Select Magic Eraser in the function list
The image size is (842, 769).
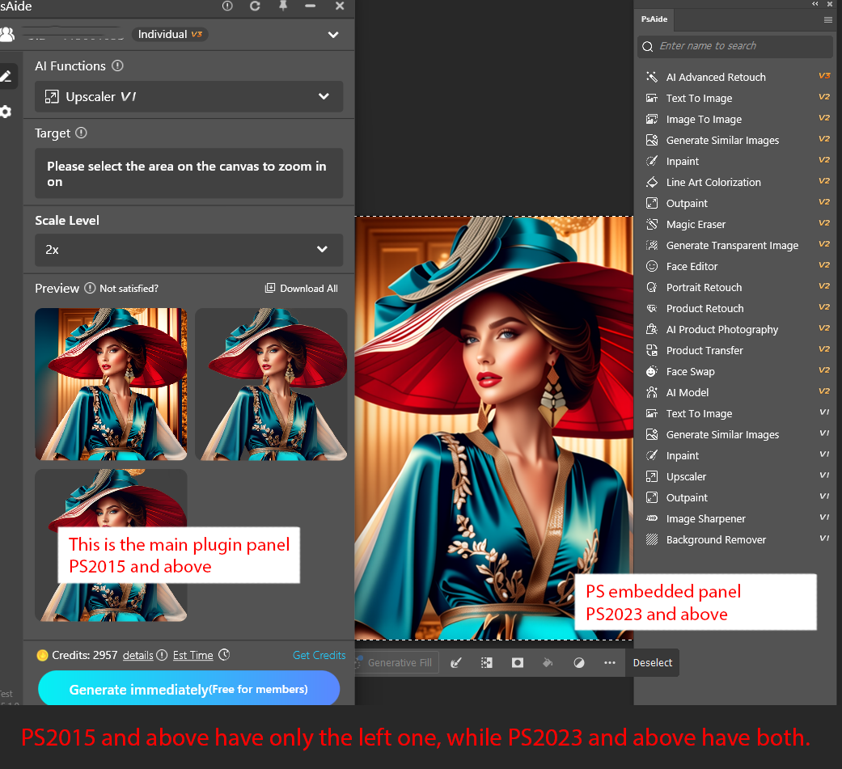(696, 225)
